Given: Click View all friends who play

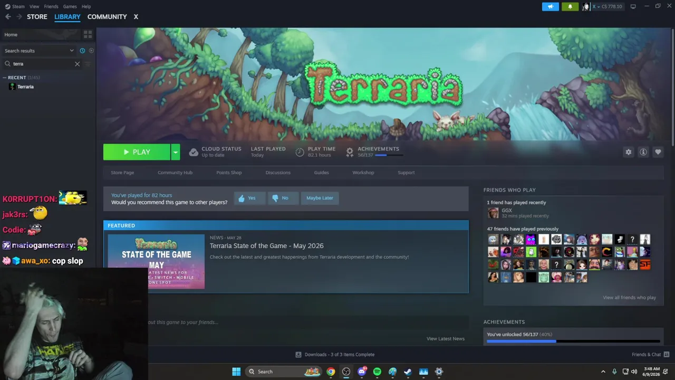Looking at the screenshot, I should point(629,298).
